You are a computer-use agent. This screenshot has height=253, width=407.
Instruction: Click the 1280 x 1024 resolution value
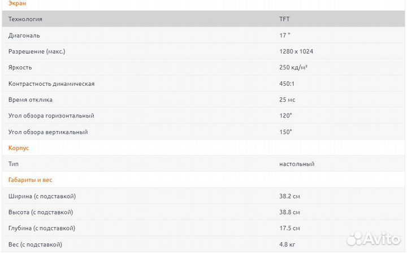pyautogui.click(x=296, y=51)
